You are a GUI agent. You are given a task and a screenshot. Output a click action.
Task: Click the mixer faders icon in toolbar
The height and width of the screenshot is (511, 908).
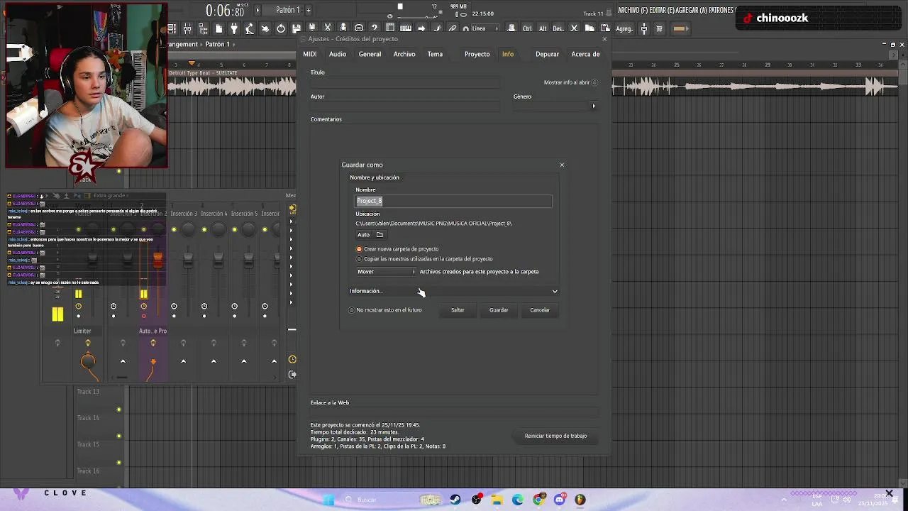(x=187, y=28)
